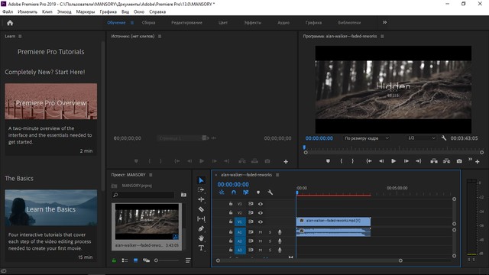Open Learn the Basics tutorial

pyautogui.click(x=51, y=208)
